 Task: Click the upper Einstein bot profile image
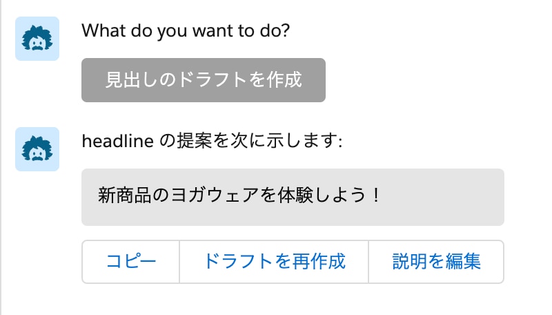(x=37, y=39)
